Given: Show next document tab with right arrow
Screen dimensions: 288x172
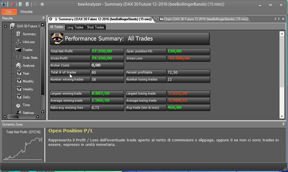Looking at the screenshot, I should pos(279,19).
